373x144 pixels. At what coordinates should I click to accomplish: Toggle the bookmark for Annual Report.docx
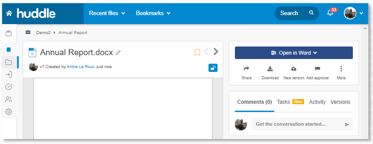tap(197, 52)
